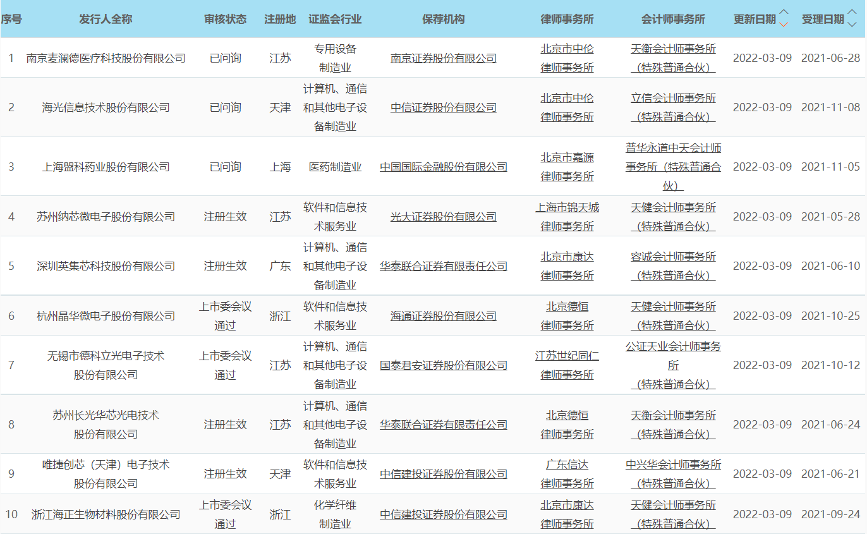The width and height of the screenshot is (867, 534).
Task: Select issuer 杭州晶华微电子股份有限公司
Action: point(106,316)
